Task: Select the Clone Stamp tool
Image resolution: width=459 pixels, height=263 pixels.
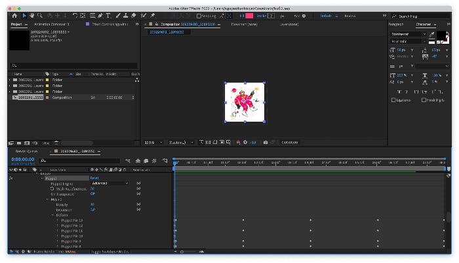Action: click(126, 16)
